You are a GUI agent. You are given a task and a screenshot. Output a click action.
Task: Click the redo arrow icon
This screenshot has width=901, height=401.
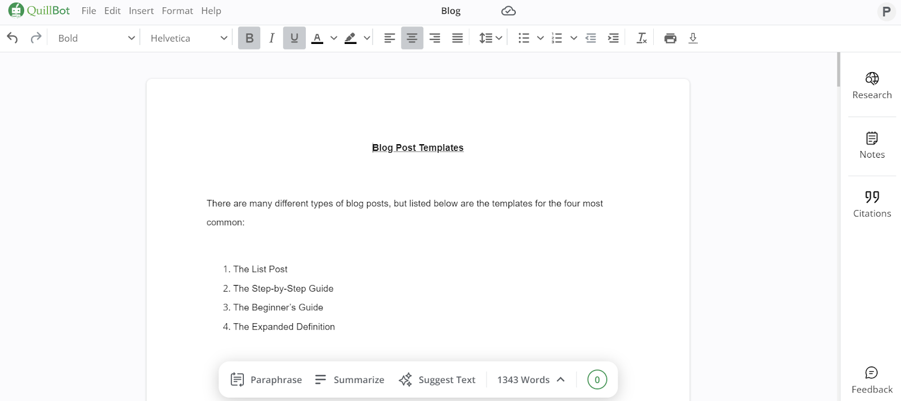[36, 38]
